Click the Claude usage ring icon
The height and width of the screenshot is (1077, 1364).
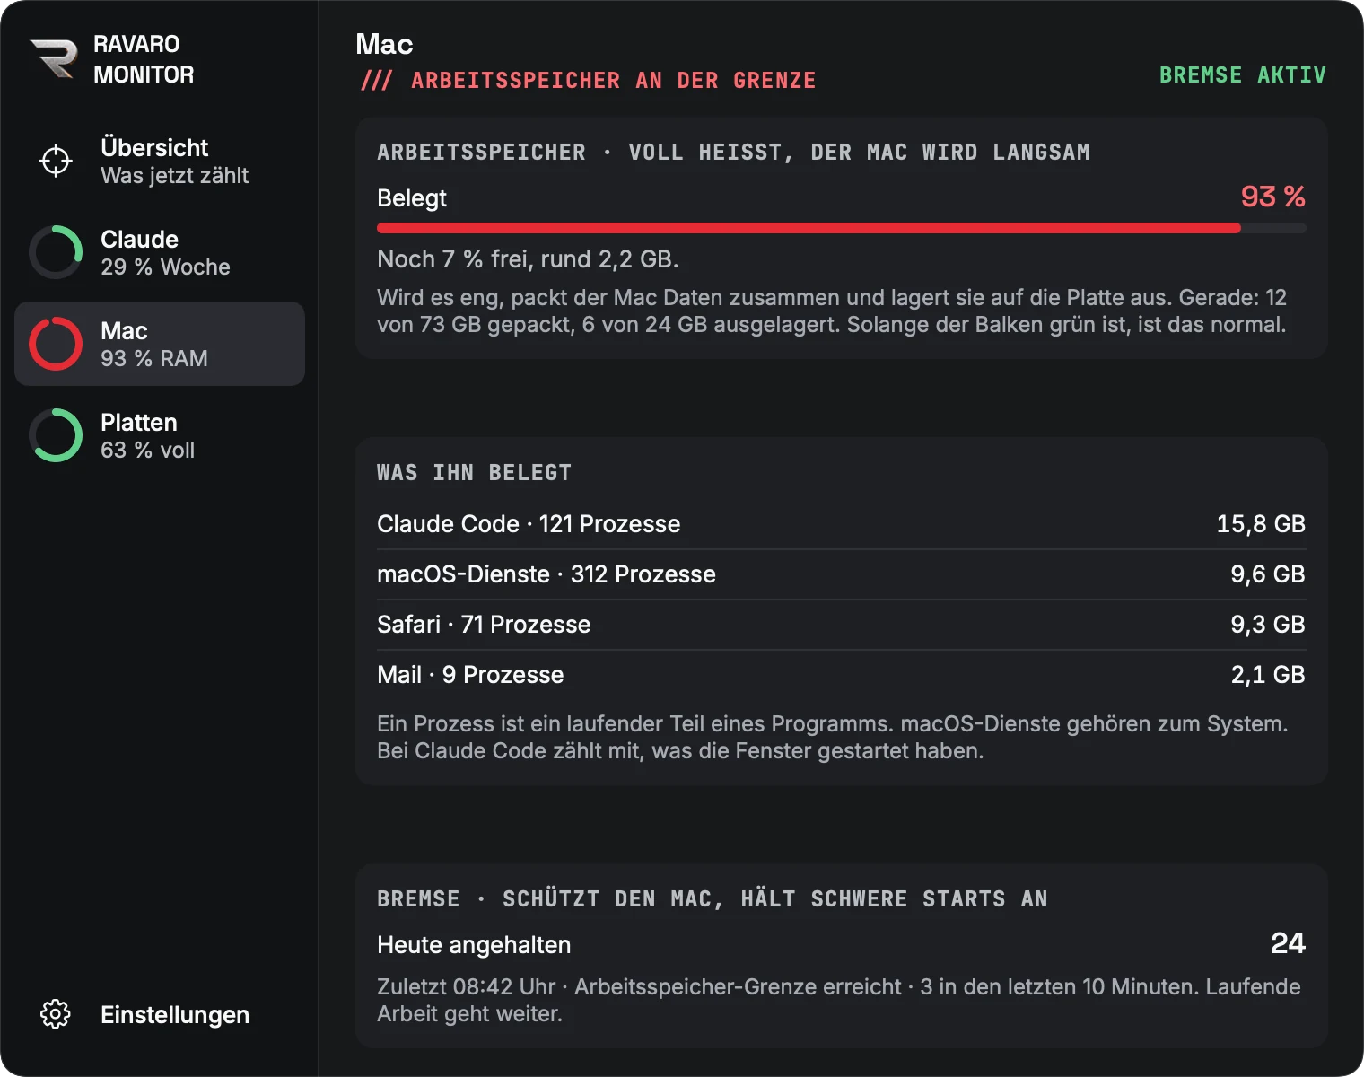56,252
